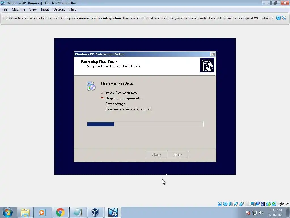
Task: Open the taskbar clock showing 6:38 AM
Action: [276, 213]
